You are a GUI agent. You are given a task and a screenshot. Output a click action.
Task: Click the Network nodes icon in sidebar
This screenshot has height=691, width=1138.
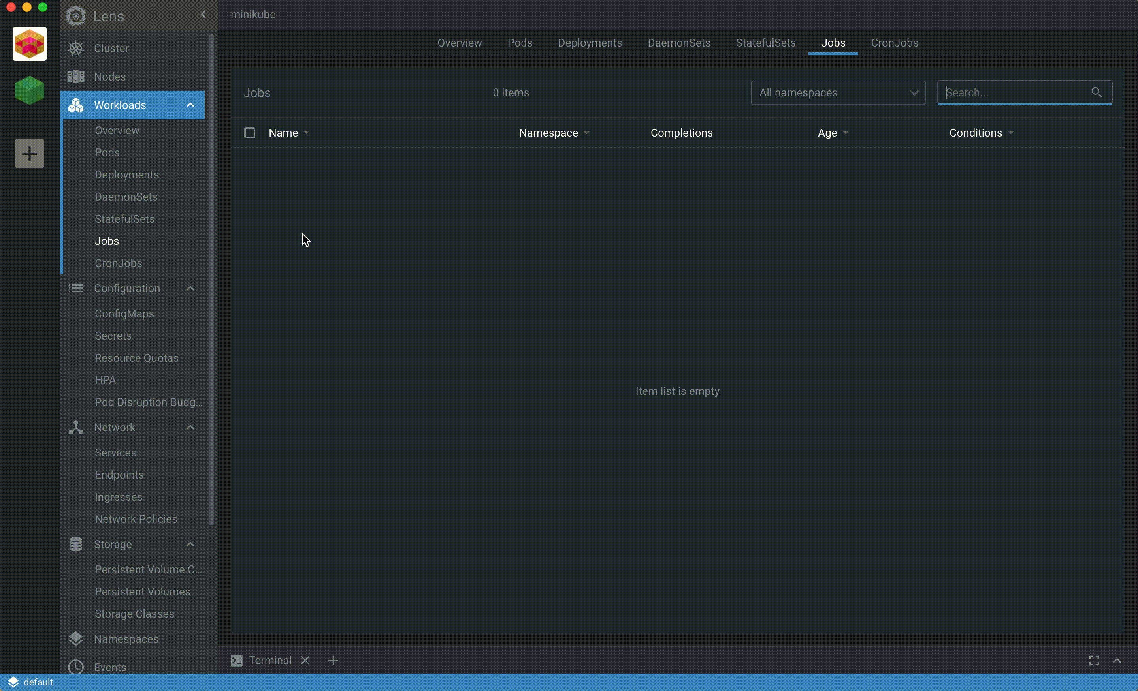point(76,427)
